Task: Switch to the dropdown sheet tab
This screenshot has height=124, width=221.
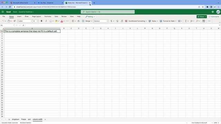Action: (16, 120)
